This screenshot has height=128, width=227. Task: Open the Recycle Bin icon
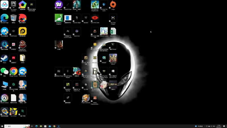click(13, 18)
